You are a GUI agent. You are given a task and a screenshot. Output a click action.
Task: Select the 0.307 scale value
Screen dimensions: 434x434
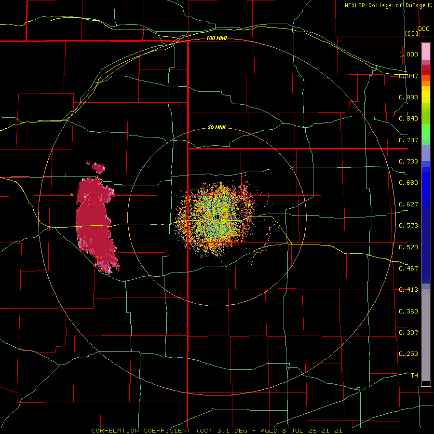(x=408, y=332)
